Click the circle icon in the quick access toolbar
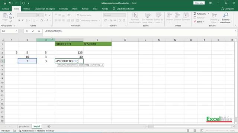 pos(23,3)
